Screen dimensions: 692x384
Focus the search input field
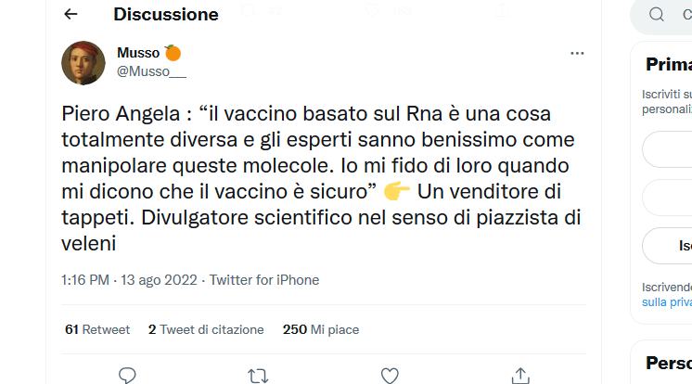pyautogui.click(x=683, y=15)
